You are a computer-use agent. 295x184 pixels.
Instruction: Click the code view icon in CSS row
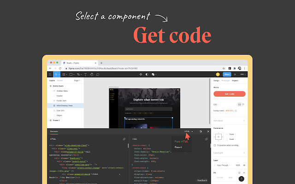[239, 104]
